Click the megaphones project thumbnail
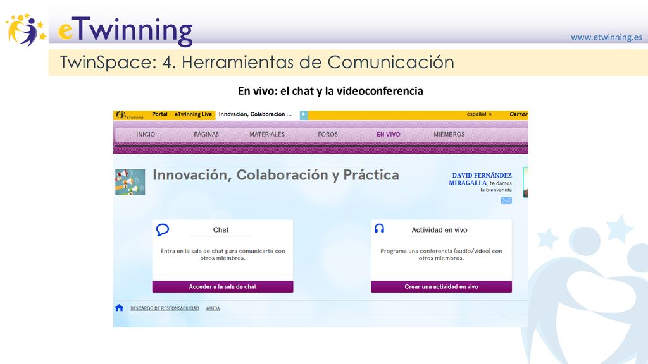The width and height of the screenshot is (648, 364). click(130, 182)
